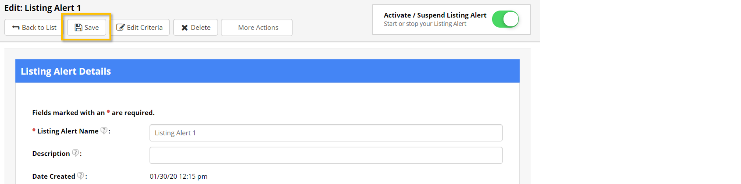Focus the empty Description text field

[x=326, y=155]
